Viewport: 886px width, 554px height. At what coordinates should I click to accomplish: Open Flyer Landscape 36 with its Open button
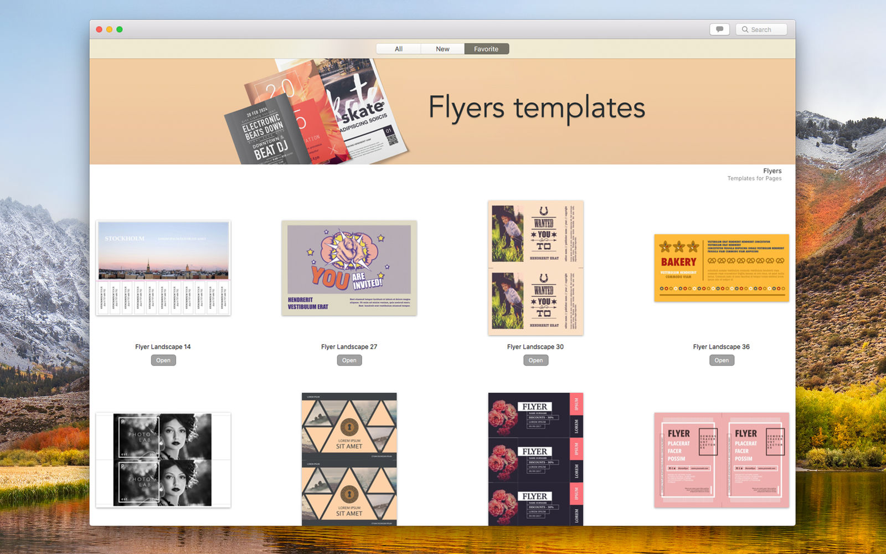[722, 360]
